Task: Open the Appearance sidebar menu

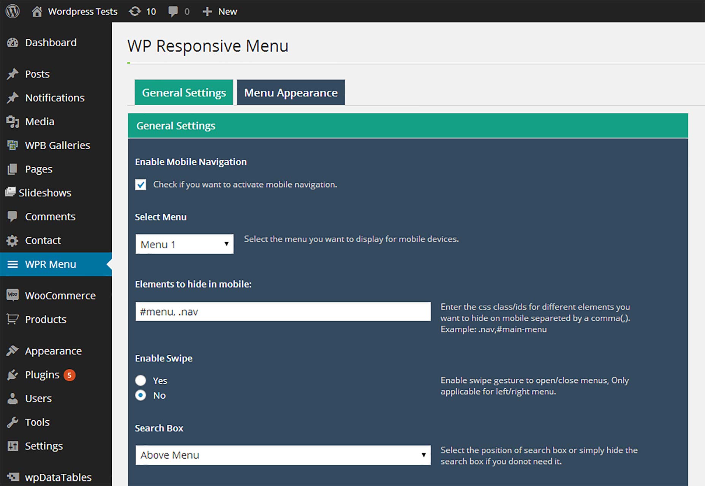Action: click(53, 351)
